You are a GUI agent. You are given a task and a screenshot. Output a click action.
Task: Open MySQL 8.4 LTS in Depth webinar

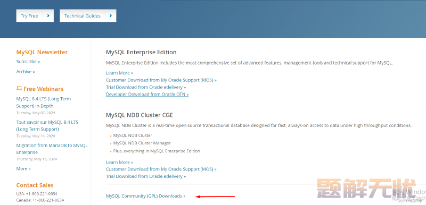click(44, 102)
